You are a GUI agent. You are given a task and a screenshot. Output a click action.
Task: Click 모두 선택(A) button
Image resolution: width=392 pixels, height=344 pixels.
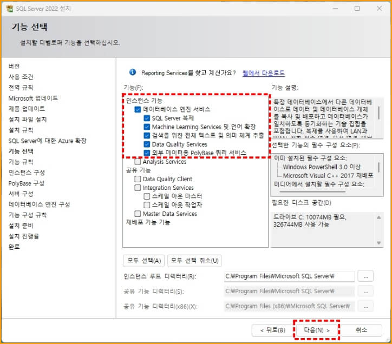click(143, 261)
